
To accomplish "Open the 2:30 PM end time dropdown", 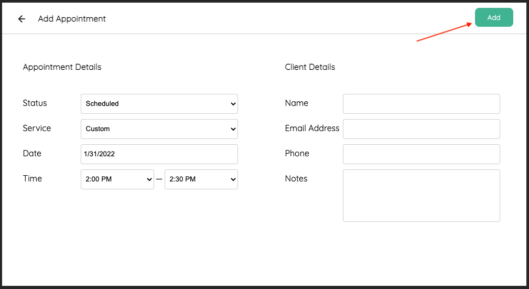I will 201,179.
